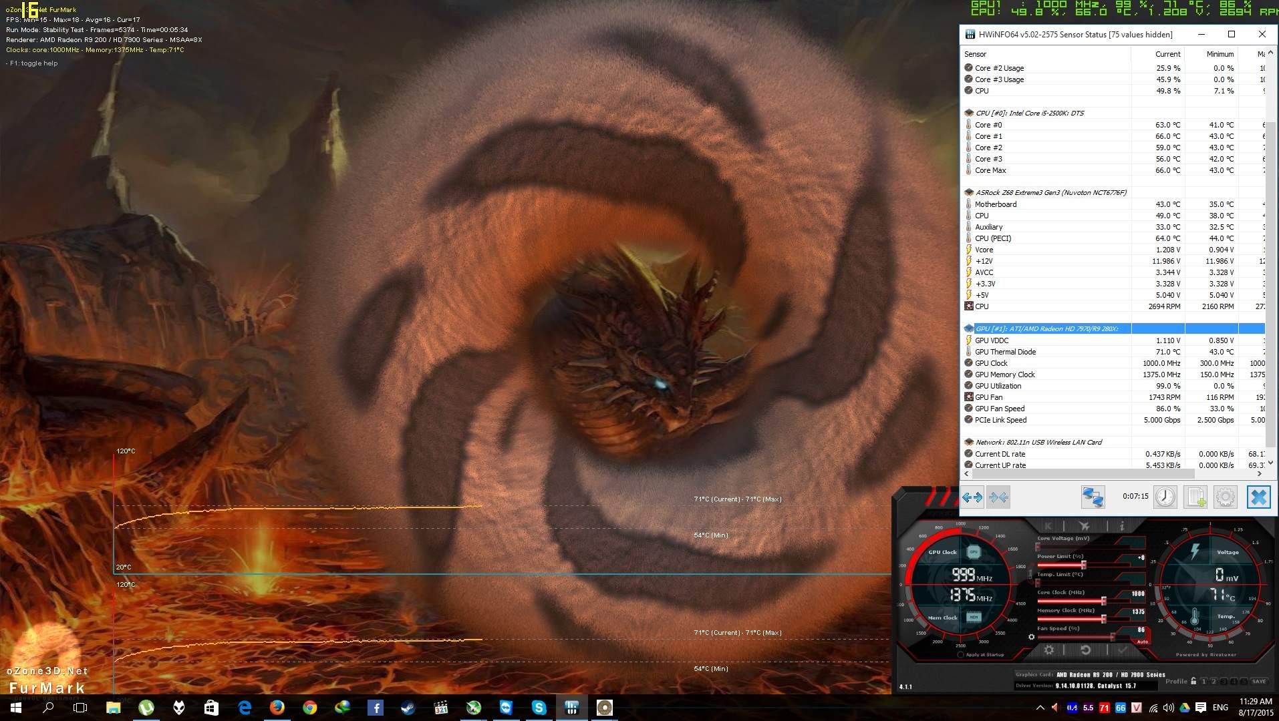Image resolution: width=1279 pixels, height=721 pixels.
Task: Click the Current column header in HWiNFO
Action: click(x=1167, y=54)
